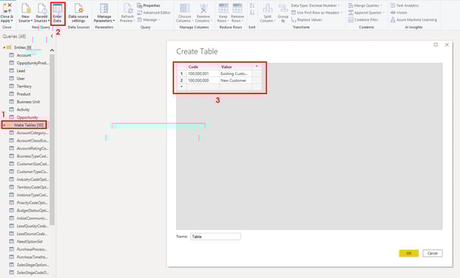The width and height of the screenshot is (460, 278).
Task: Add a new column with the asterisk header
Action: pos(257,67)
